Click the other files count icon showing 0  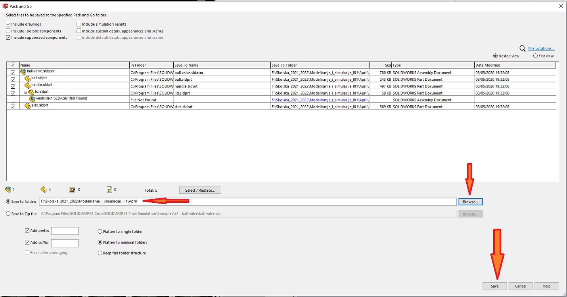[x=109, y=190]
